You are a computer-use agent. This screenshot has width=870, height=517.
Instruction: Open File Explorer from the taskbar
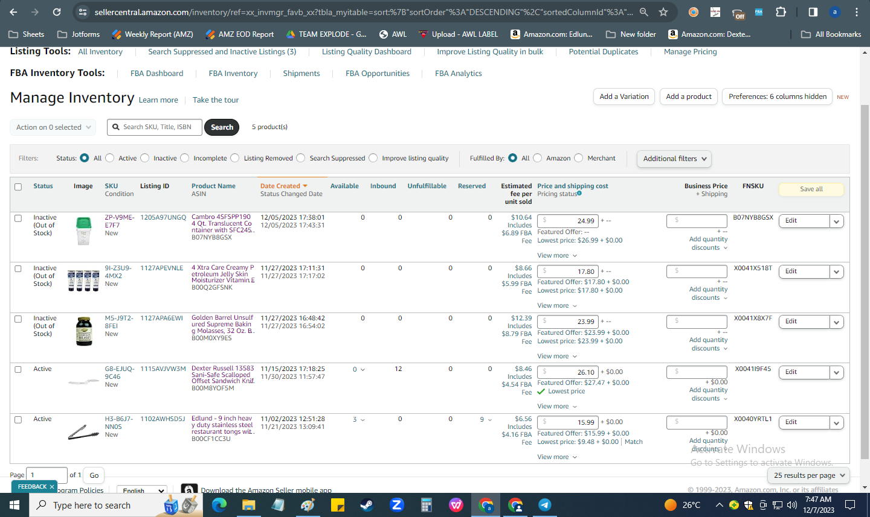(x=248, y=505)
